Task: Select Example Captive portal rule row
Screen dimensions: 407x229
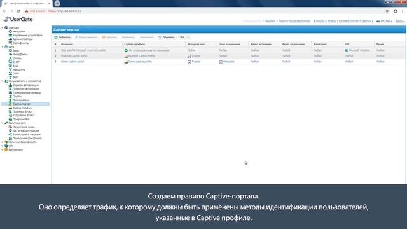Action: point(229,56)
